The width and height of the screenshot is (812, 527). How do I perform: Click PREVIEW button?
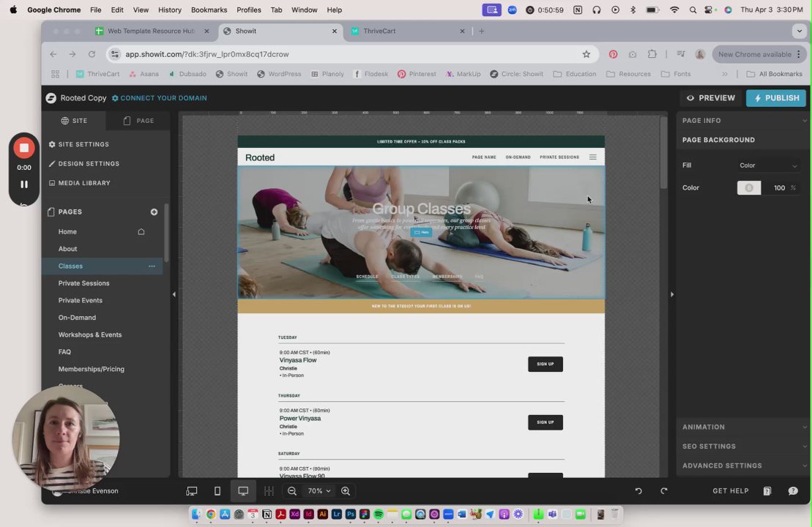coord(710,98)
